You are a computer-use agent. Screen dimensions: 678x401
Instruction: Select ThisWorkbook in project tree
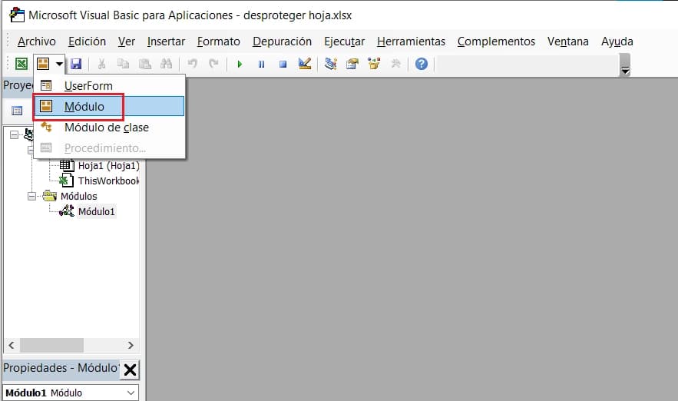(x=108, y=181)
